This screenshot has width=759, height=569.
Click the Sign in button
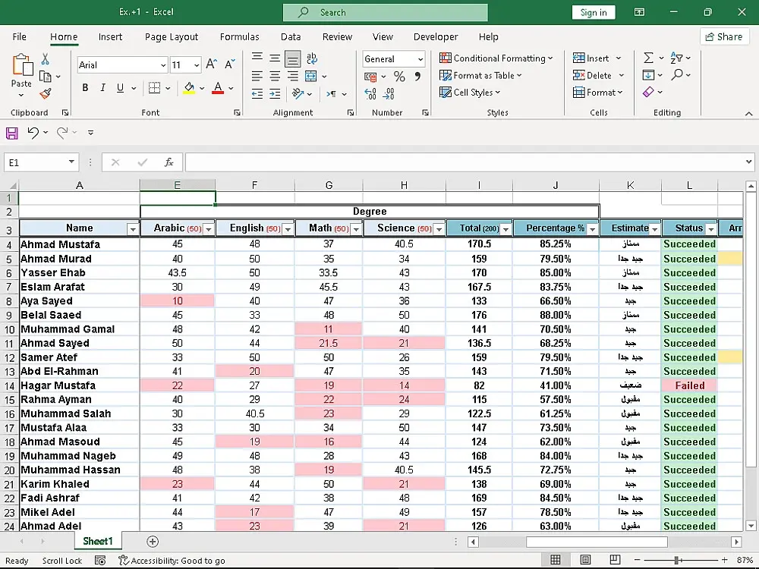click(593, 13)
